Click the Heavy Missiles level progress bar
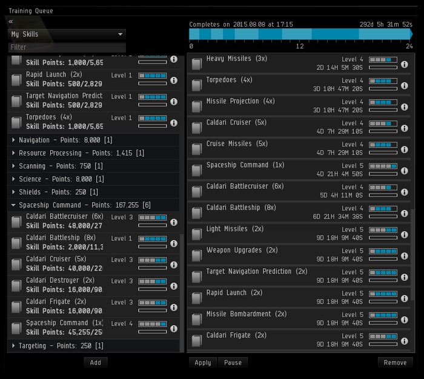 383,60
